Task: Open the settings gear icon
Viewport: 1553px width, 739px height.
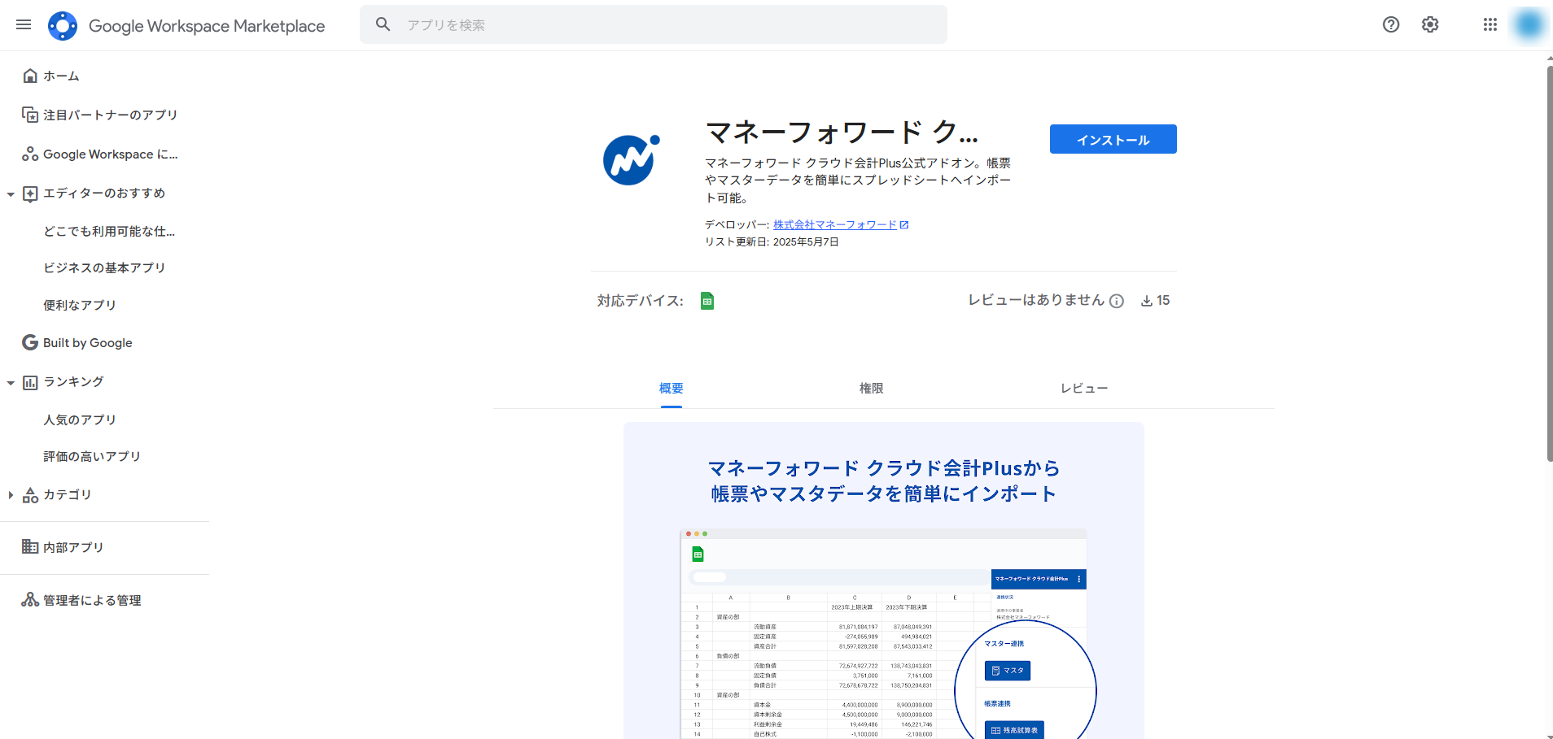Action: pos(1430,24)
